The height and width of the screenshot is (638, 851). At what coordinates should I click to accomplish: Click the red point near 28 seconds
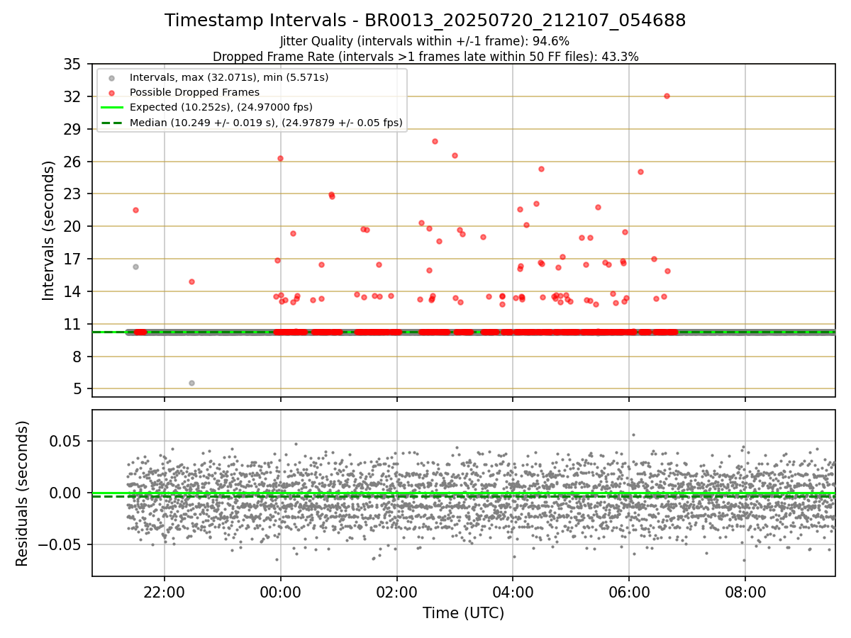click(x=435, y=141)
